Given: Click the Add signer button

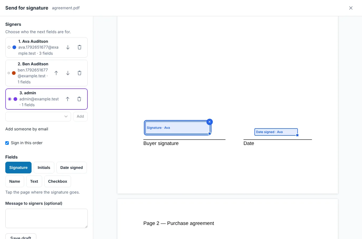Looking at the screenshot, I should (80, 116).
